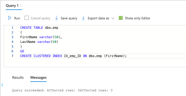This screenshot has width=186, height=96.
Task: Expand the left side panel chevron
Action: pyautogui.click(x=2, y=85)
